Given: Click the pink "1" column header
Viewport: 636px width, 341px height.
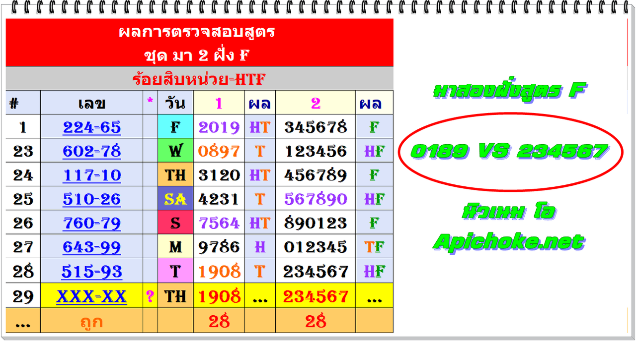Looking at the screenshot, I should (x=219, y=104).
